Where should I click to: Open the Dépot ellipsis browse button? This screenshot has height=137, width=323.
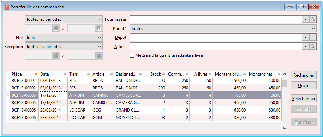313,37
